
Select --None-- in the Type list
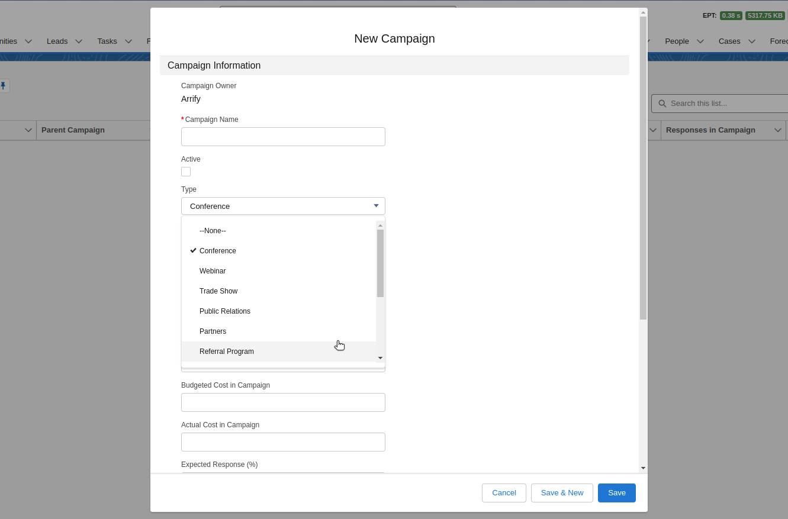(279, 231)
